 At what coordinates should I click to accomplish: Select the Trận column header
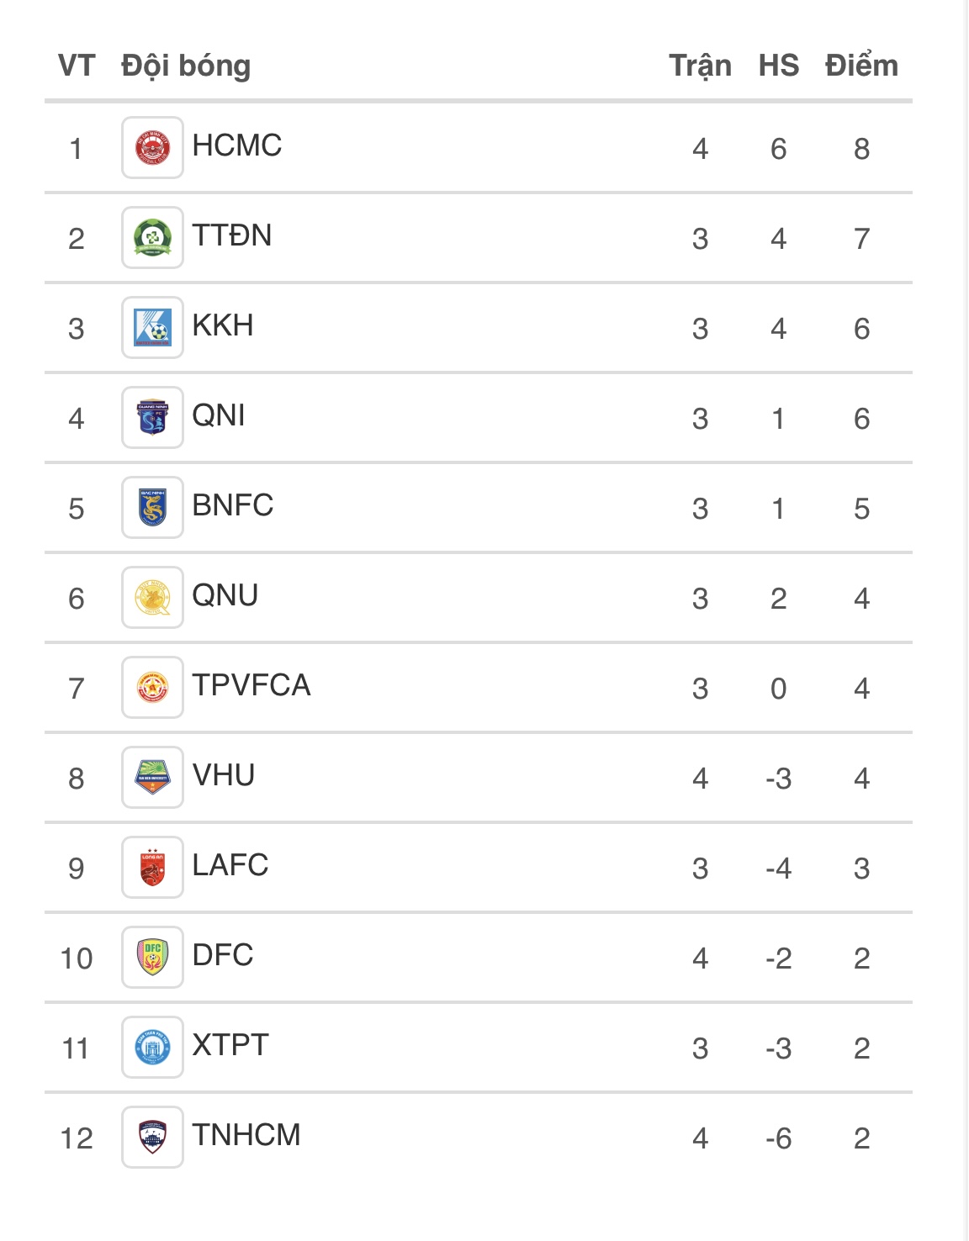pyautogui.click(x=700, y=66)
